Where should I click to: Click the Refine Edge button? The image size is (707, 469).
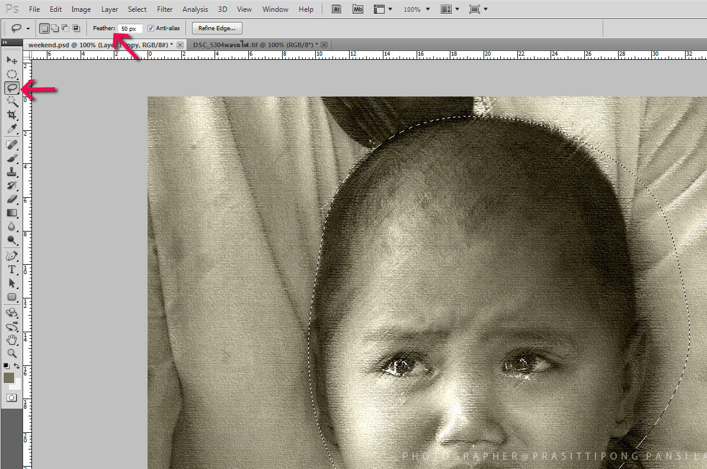pos(217,28)
